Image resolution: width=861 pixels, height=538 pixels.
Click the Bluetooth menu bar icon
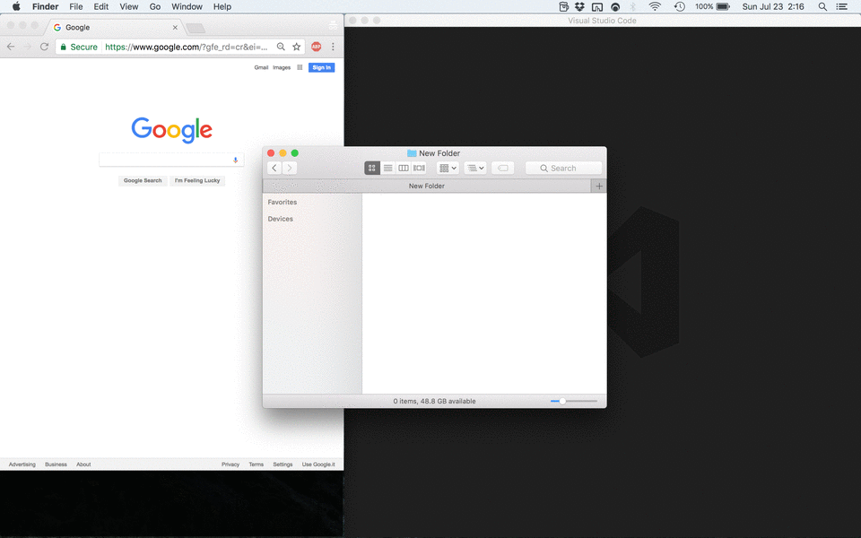[632, 6]
